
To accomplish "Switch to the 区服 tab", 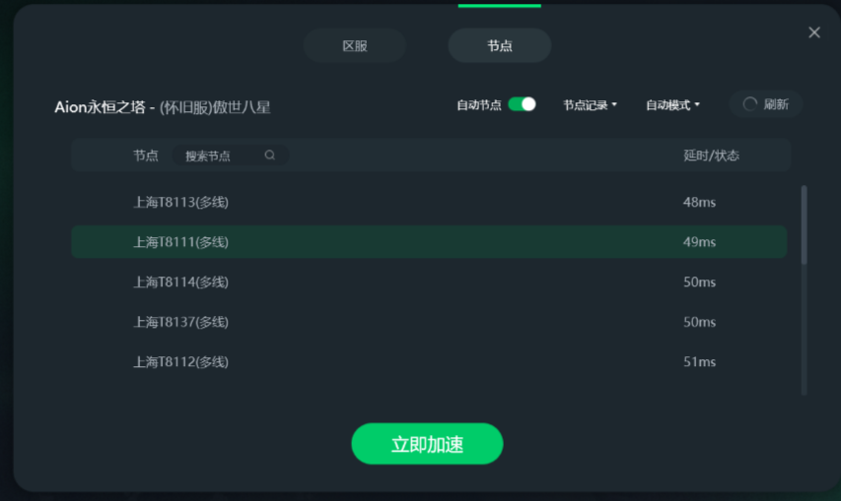I will [355, 46].
